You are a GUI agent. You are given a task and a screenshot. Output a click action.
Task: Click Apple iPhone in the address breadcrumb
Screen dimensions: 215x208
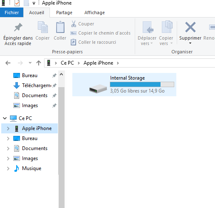tap(98, 63)
